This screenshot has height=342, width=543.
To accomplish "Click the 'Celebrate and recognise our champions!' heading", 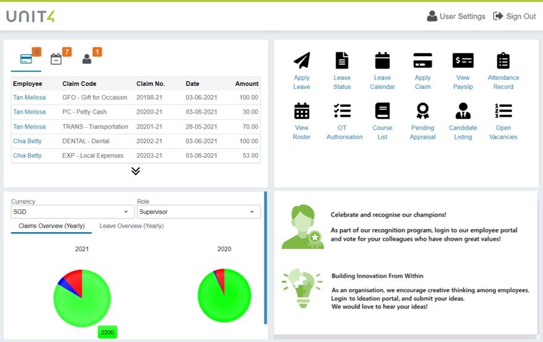I will point(389,215).
